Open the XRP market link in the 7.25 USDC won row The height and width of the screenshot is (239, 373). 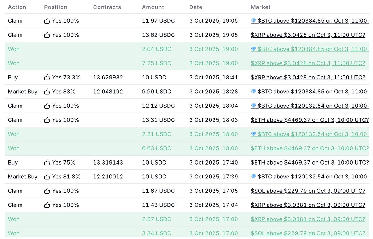[308, 63]
